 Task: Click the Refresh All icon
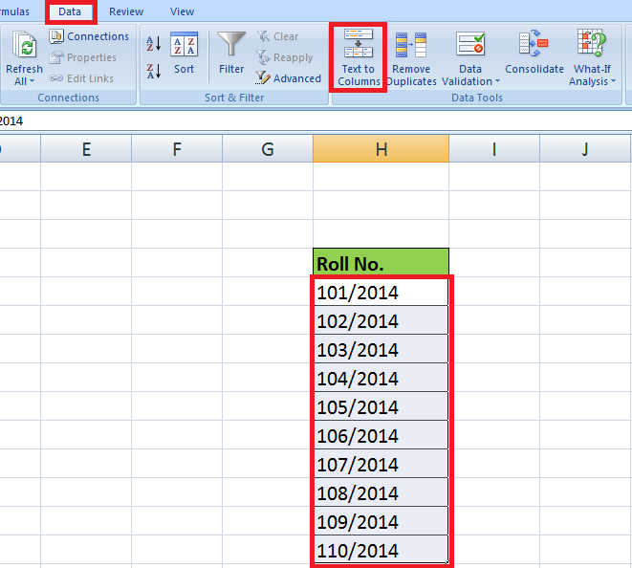click(x=24, y=44)
